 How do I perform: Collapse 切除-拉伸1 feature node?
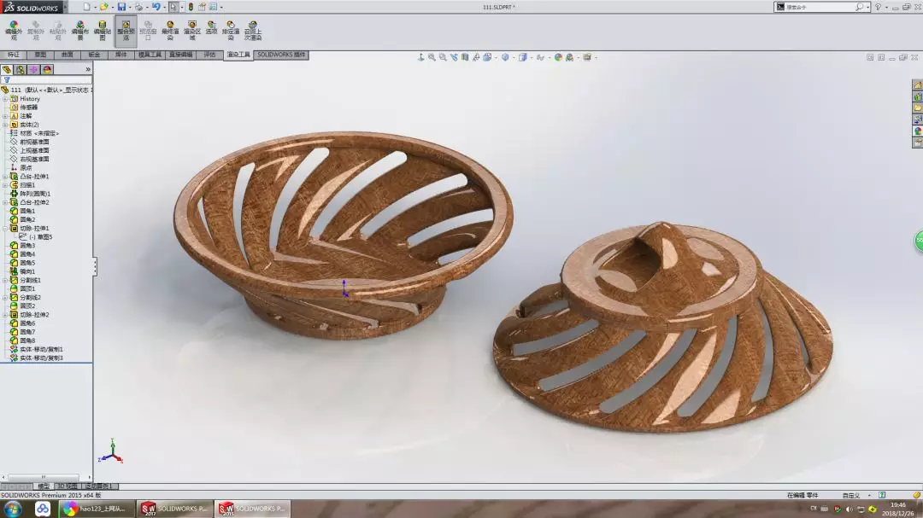point(5,228)
